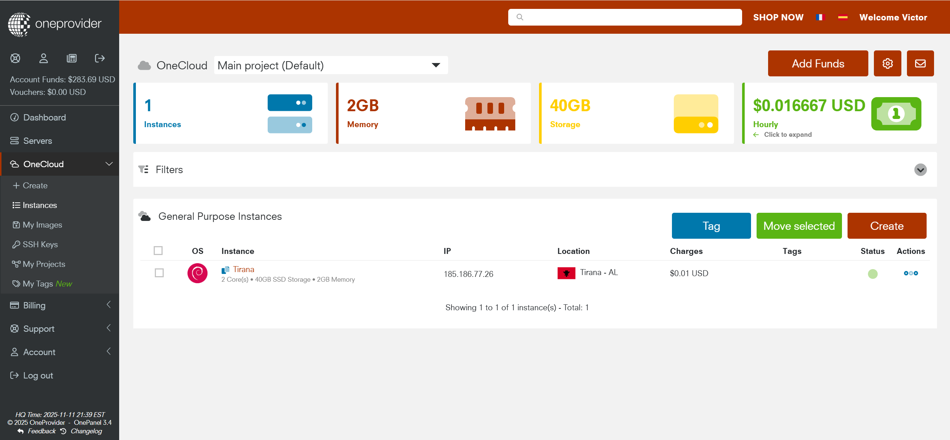Viewport: 950px width, 440px height.
Task: Open the Changelog link in footer
Action: pyautogui.click(x=86, y=431)
